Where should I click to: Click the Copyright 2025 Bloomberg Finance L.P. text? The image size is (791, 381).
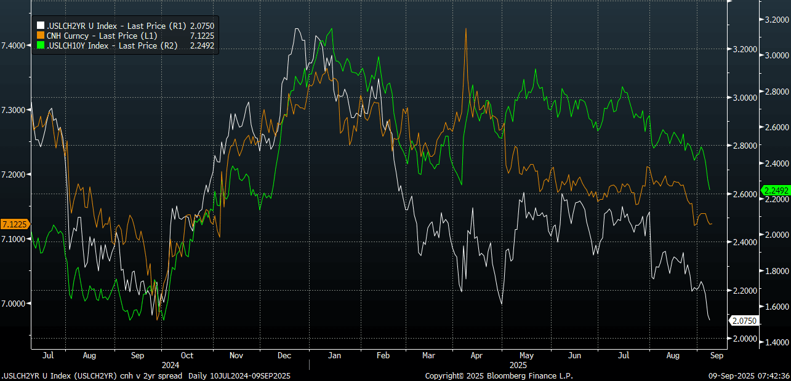[499, 375]
